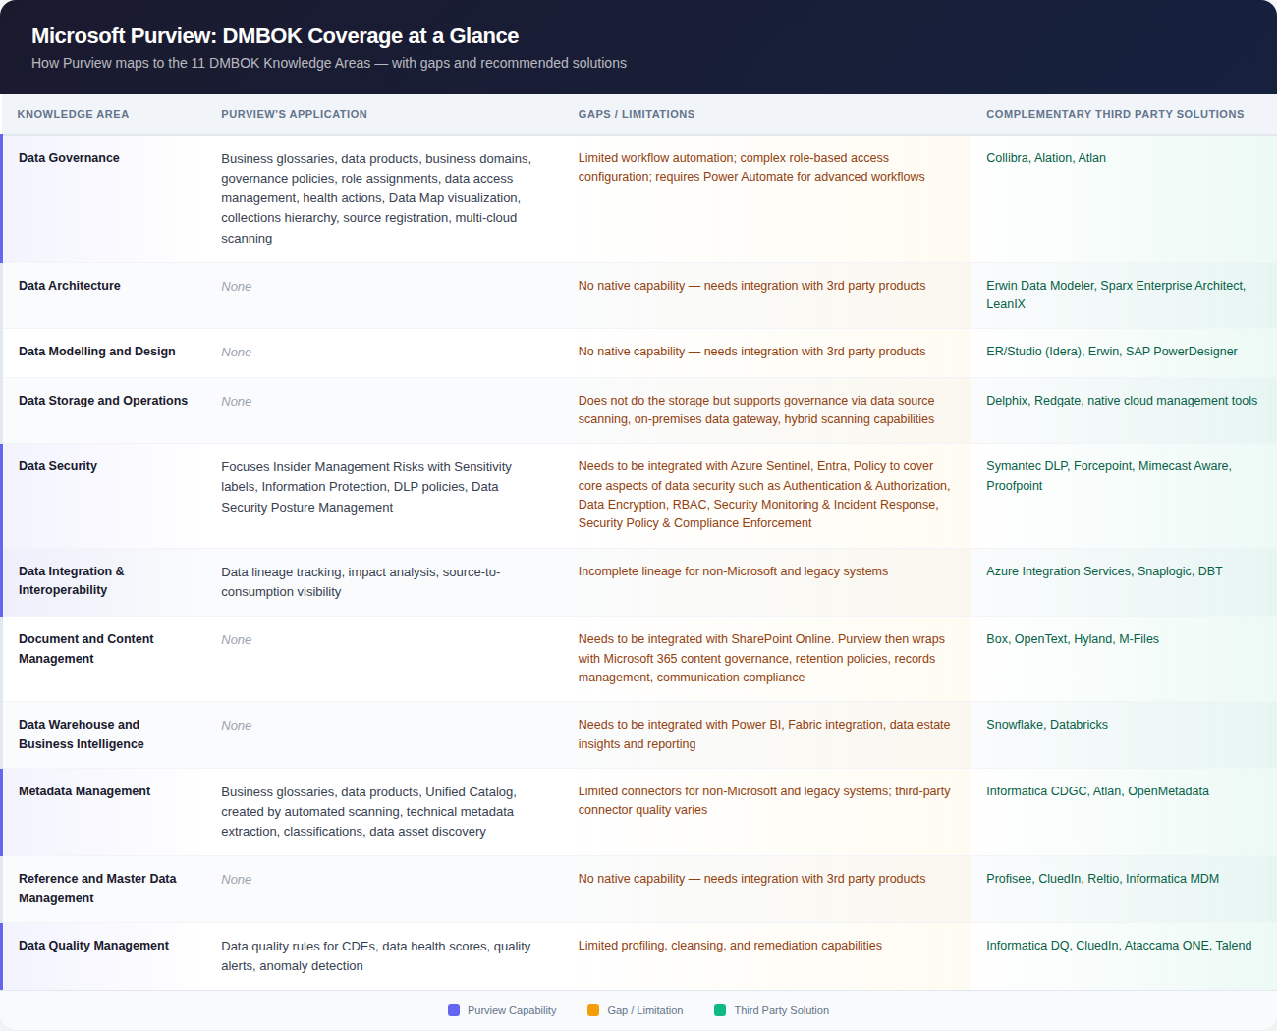The image size is (1277, 1031).
Task: Click 'None' in the Reference and Master Data row
Action: (237, 880)
